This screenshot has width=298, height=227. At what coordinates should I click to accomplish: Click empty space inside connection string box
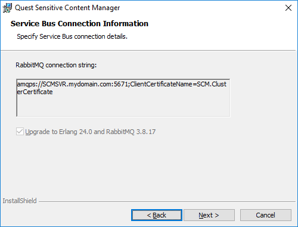[x=123, y=106]
